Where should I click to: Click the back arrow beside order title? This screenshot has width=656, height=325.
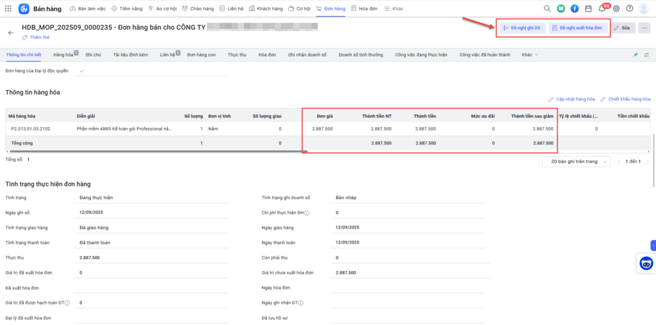(x=10, y=32)
